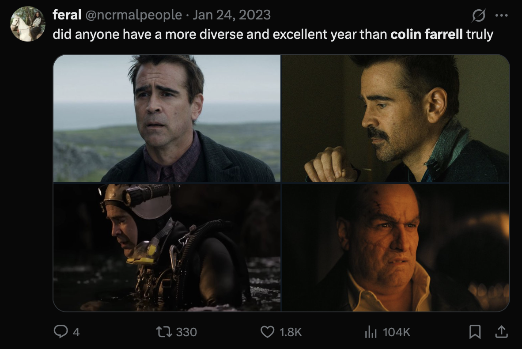The height and width of the screenshot is (349, 522).
Task: Open the feral profile avatar
Action: click(x=27, y=24)
